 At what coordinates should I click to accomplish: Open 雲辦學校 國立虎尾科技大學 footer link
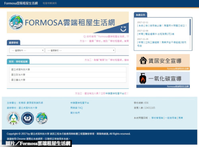22,108
